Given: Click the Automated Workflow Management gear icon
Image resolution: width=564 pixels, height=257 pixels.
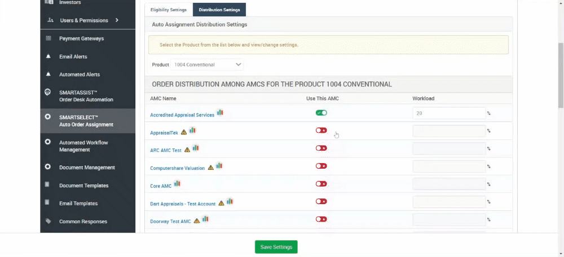Looking at the screenshot, I should pos(47,142).
